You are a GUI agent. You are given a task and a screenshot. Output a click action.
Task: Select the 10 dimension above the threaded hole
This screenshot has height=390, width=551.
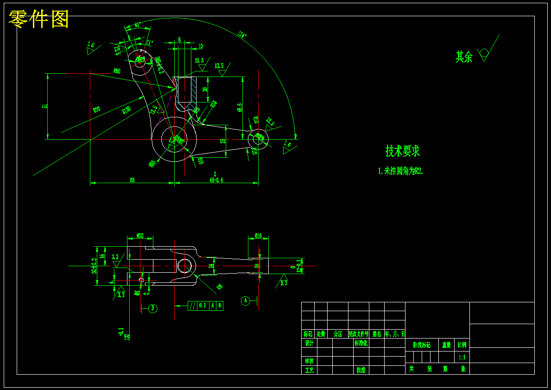point(201,46)
